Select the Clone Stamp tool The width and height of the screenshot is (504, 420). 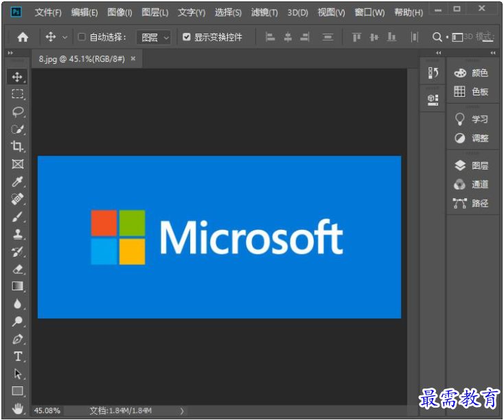pos(17,234)
